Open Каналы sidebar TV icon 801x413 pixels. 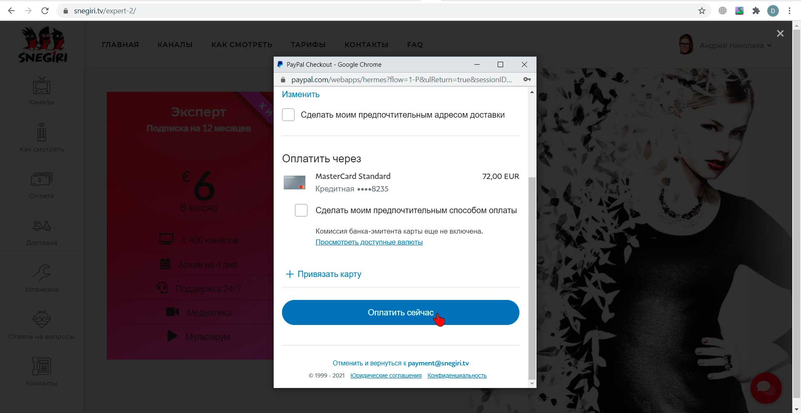coord(42,86)
